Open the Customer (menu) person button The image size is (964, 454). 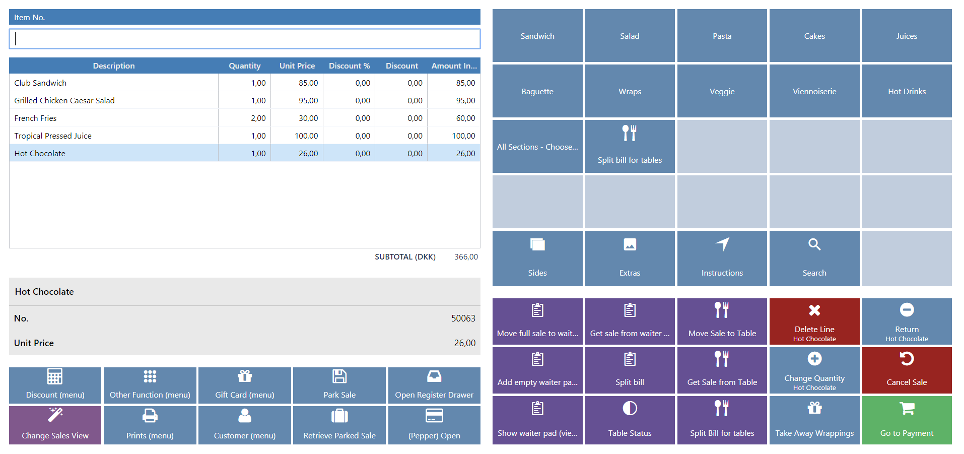[x=245, y=425]
